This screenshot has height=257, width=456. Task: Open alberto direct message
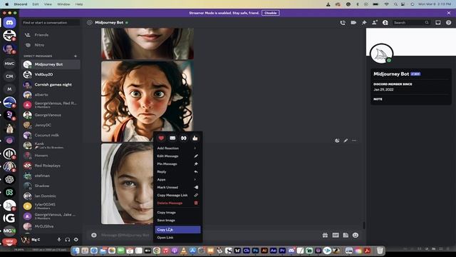tap(51, 95)
